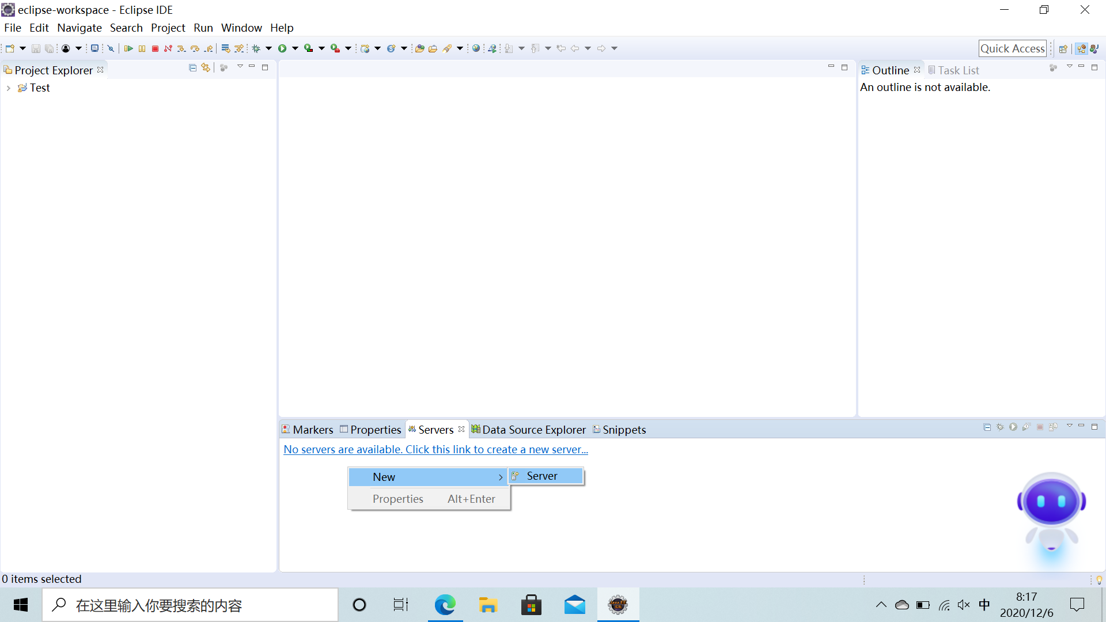This screenshot has height=622, width=1106.
Task: Switch to the Data Source Explorer tab
Action: (x=533, y=430)
